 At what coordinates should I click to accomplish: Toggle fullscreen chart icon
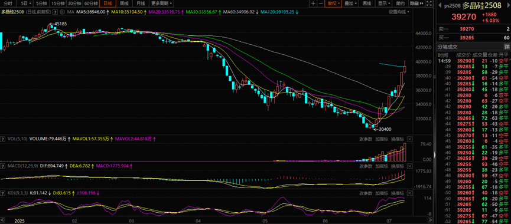pos(429,4)
